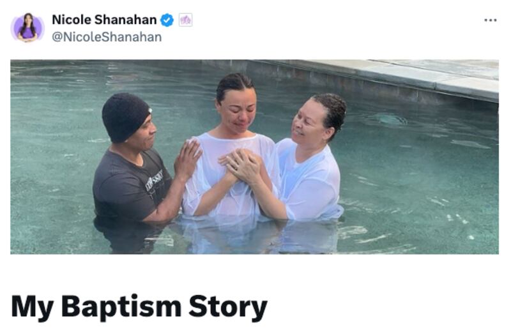The width and height of the screenshot is (511, 332).
Task: Click the word Story in the title
Action: pos(228,307)
